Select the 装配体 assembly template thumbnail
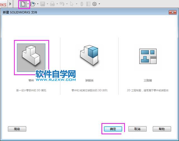Screen dimensions: 179x141 89,56
